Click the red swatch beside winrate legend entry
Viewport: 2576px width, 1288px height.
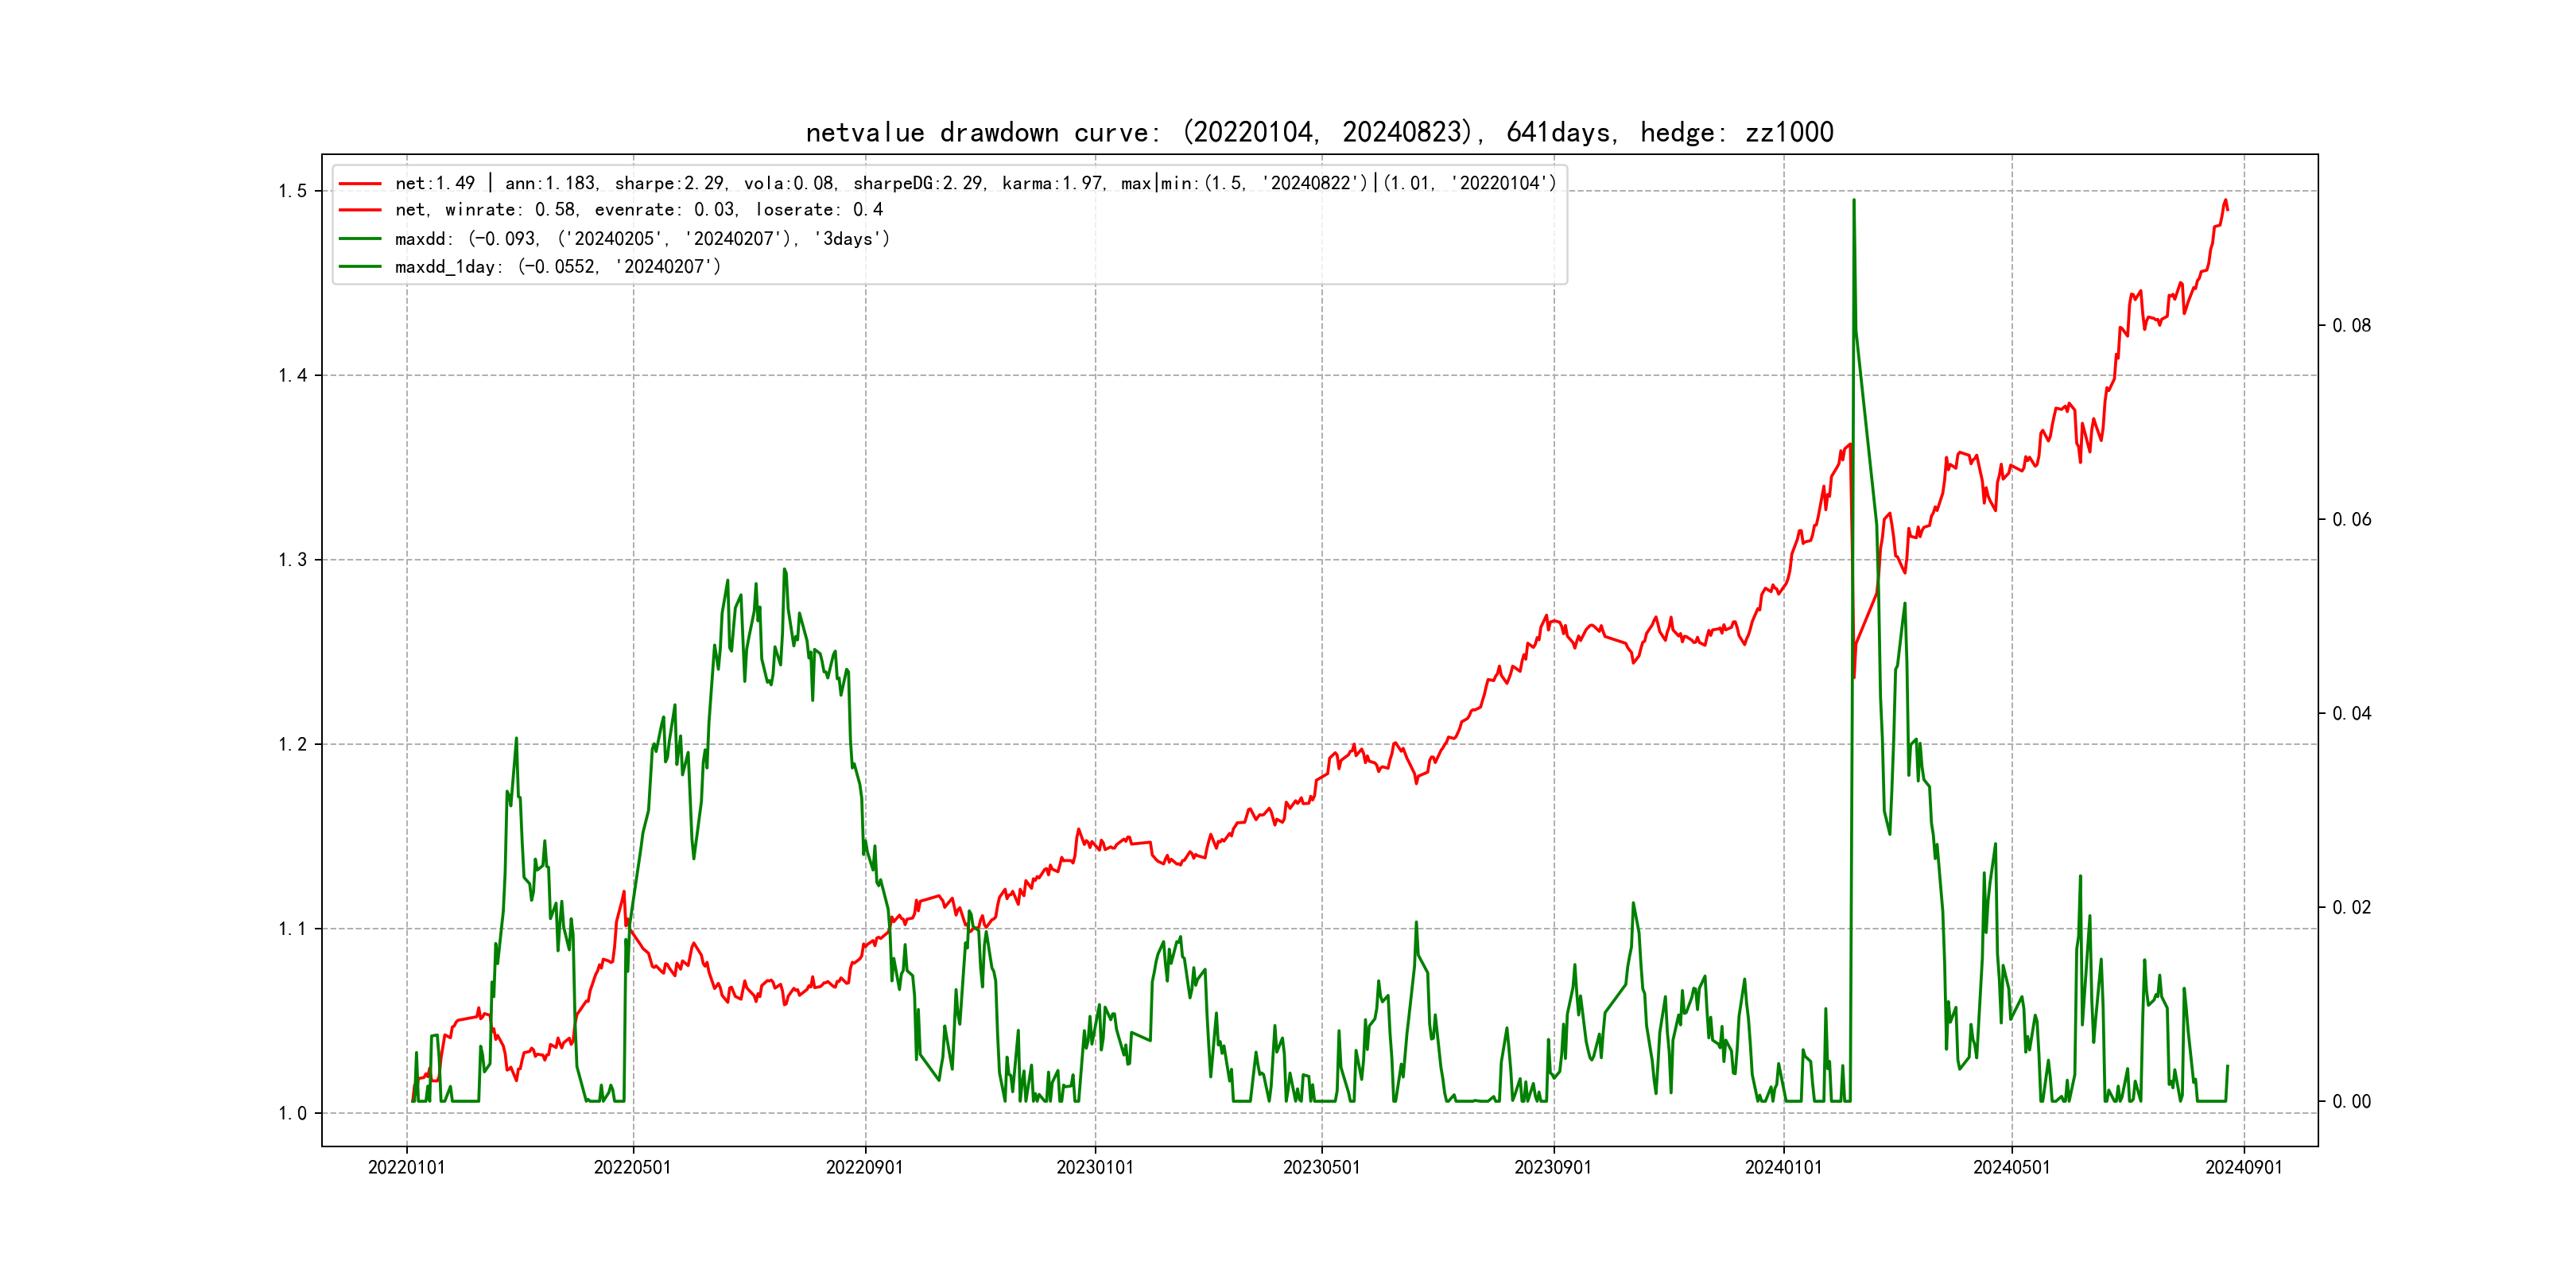[360, 210]
